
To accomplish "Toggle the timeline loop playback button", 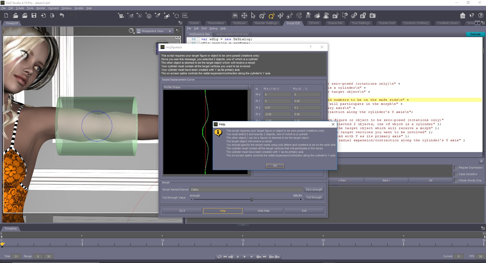I will pos(219,257).
